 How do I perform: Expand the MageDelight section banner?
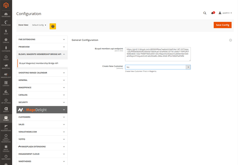(x=42, y=110)
